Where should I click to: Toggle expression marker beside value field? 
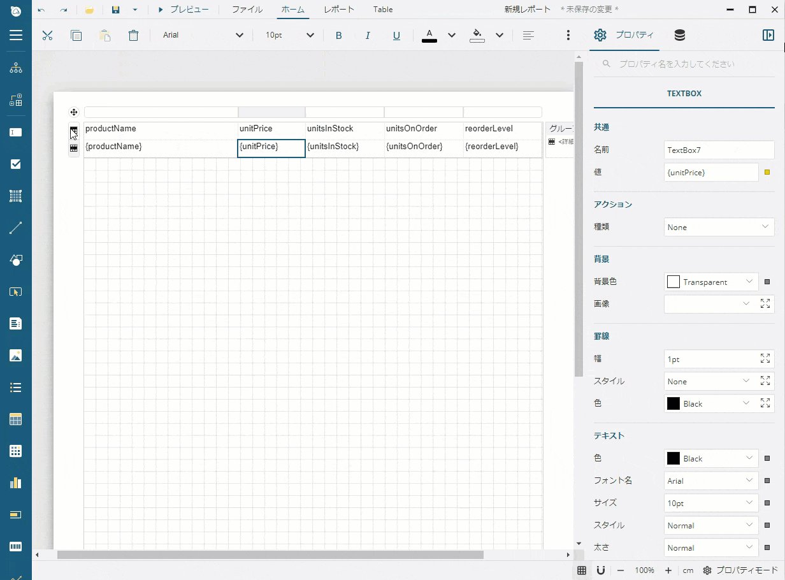[x=767, y=172]
